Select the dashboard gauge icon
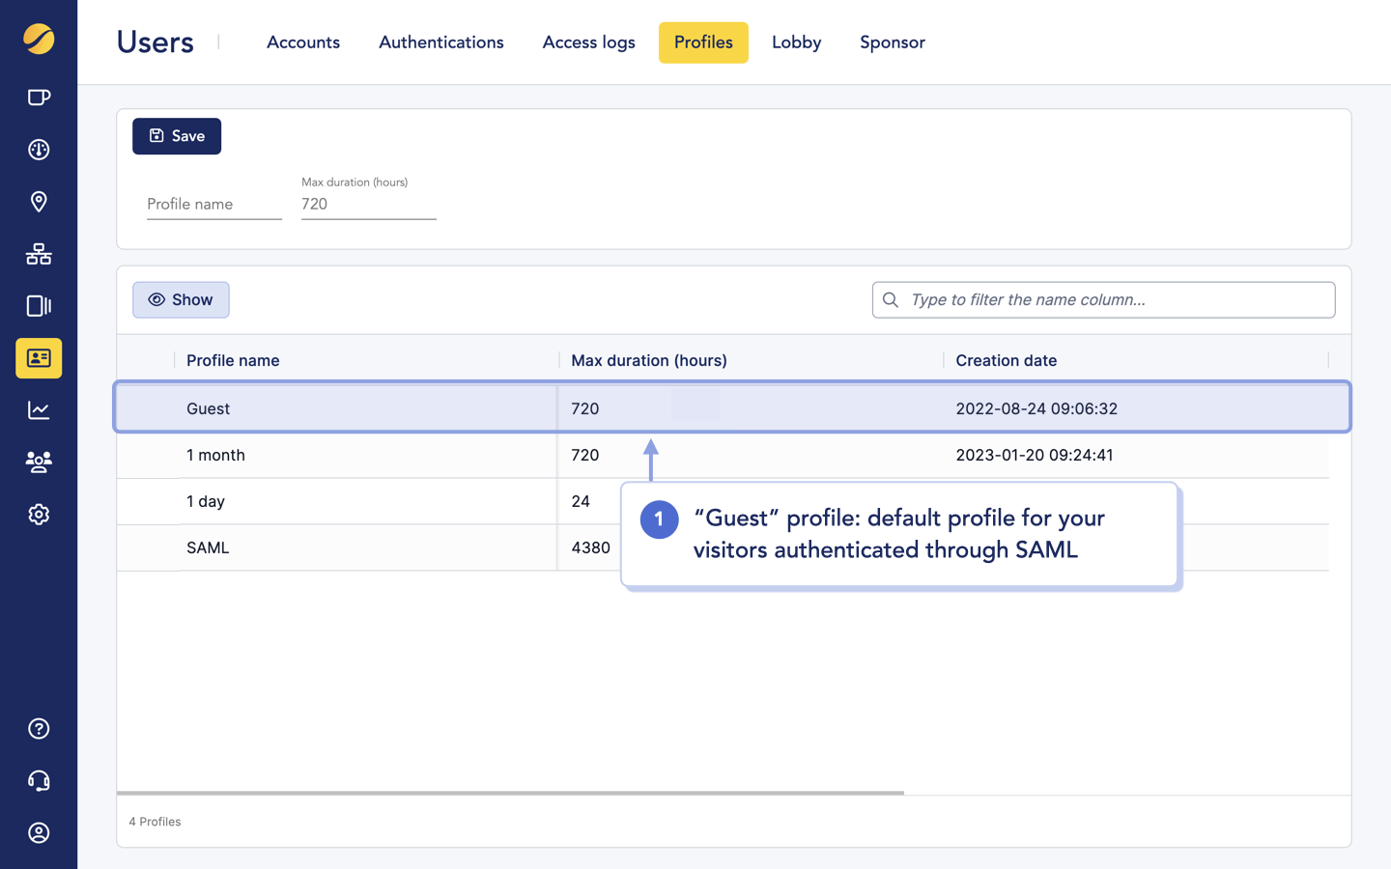The width and height of the screenshot is (1391, 869). tap(39, 150)
